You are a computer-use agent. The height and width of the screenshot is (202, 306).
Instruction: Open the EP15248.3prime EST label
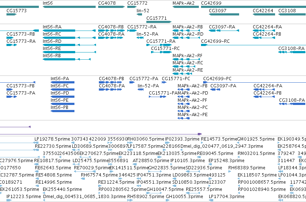227,161
